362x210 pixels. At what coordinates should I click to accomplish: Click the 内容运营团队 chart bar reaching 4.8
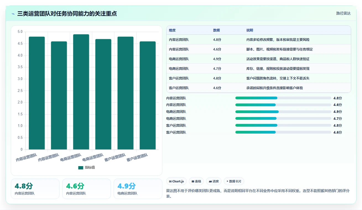click(37, 93)
